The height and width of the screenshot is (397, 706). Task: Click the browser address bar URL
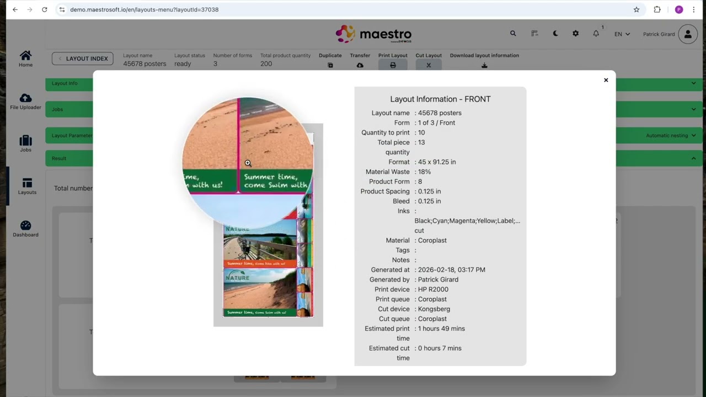(x=144, y=9)
